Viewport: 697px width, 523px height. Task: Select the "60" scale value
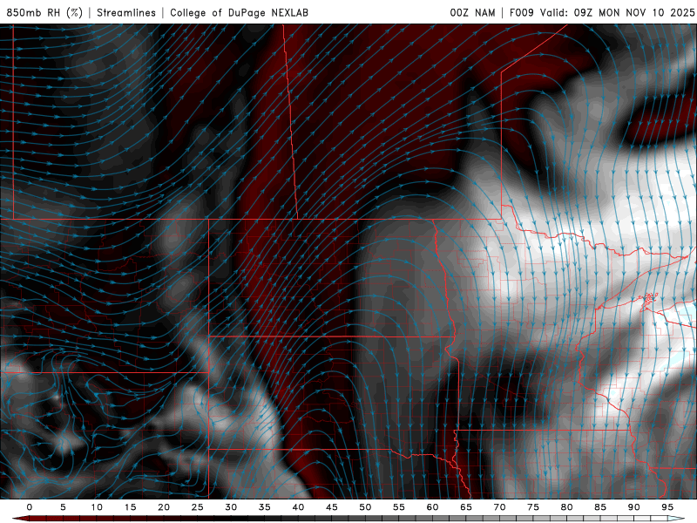click(432, 507)
